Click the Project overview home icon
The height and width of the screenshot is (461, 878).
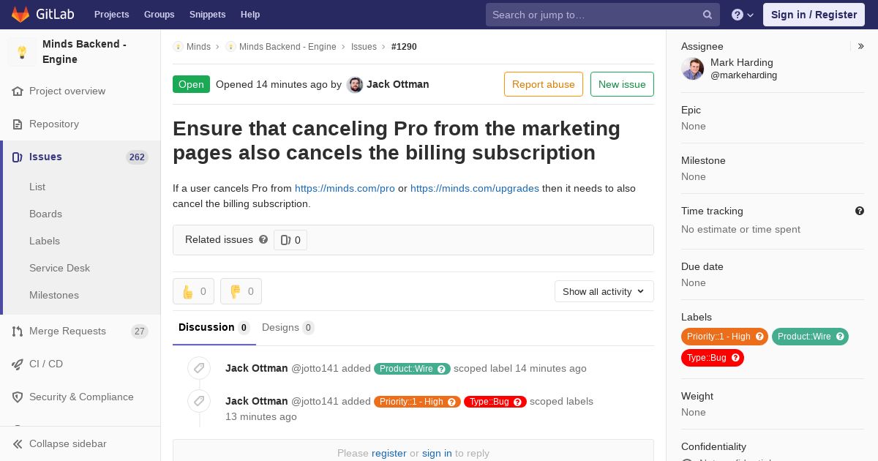click(18, 91)
